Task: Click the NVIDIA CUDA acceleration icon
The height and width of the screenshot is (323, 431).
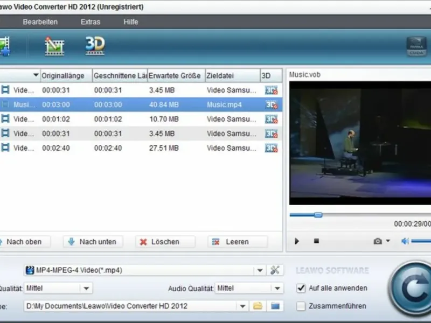Action: coord(416,46)
